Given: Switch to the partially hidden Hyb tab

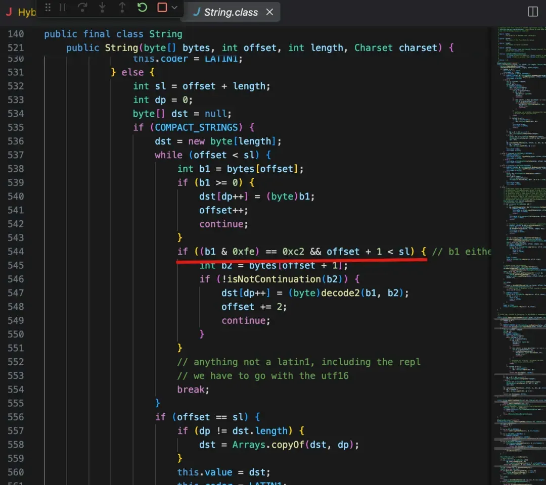Looking at the screenshot, I should [x=21, y=12].
